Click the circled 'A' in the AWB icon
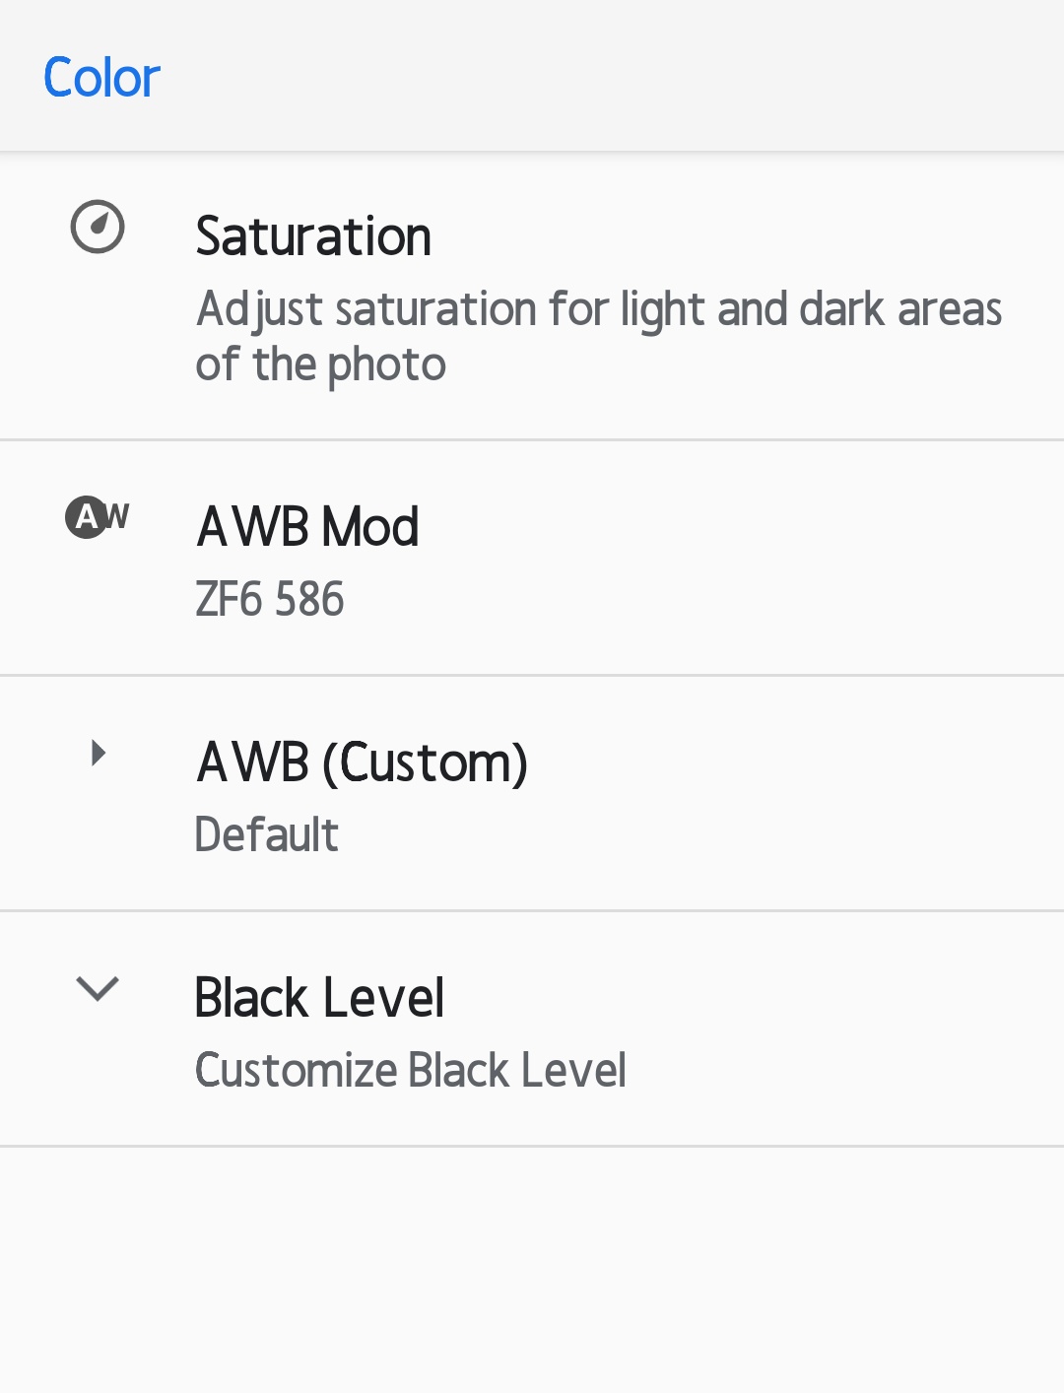Image resolution: width=1064 pixels, height=1393 pixels. 87,517
